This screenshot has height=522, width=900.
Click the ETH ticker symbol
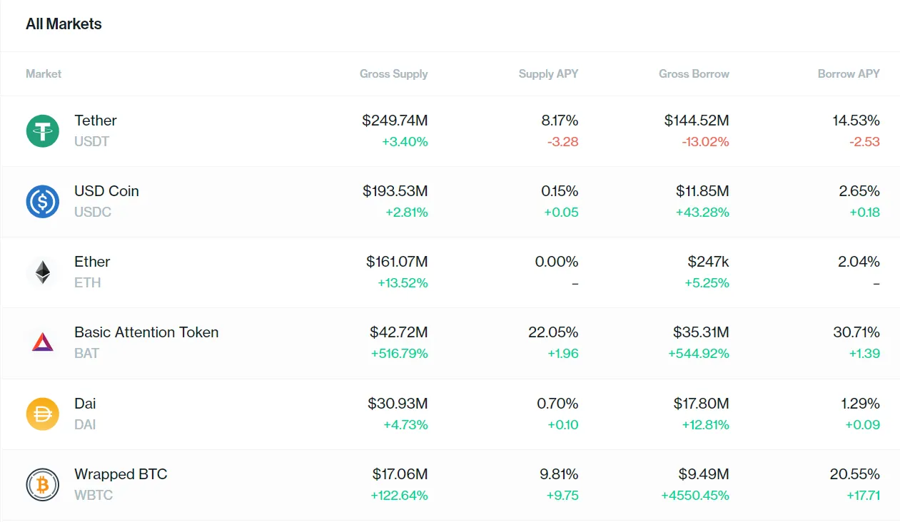88,282
